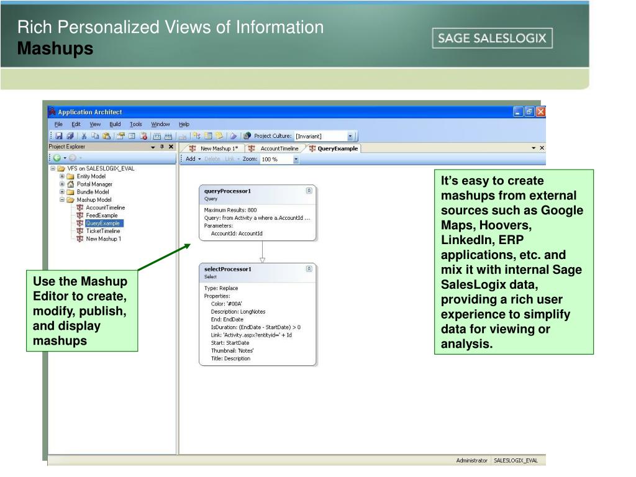This screenshot has width=636, height=477.
Task: Open the Project Explorer panel options arrow
Action: tap(153, 147)
